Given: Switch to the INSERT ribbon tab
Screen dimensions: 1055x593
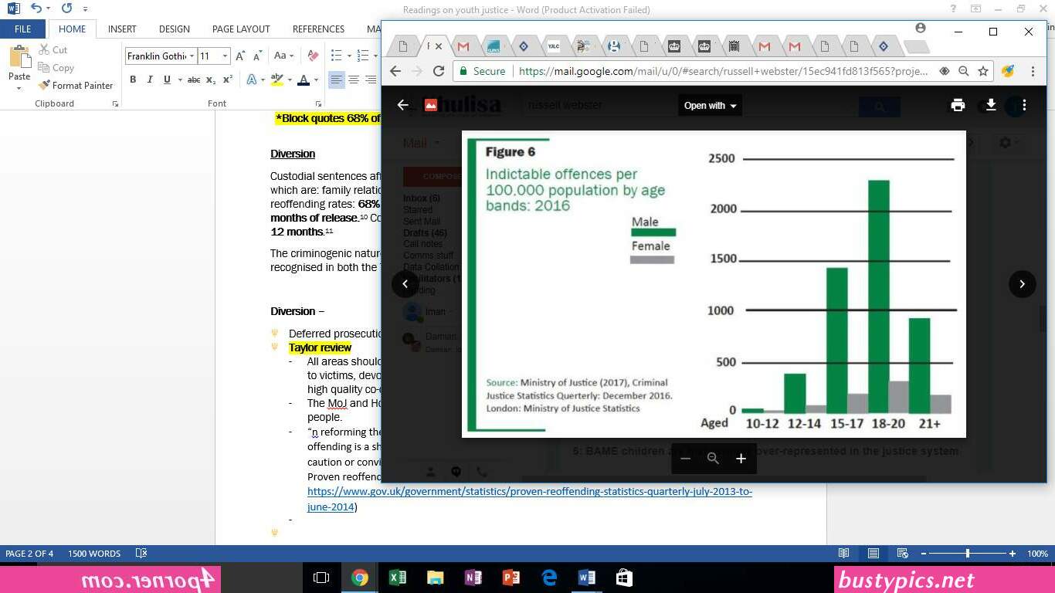Looking at the screenshot, I should coord(122,29).
